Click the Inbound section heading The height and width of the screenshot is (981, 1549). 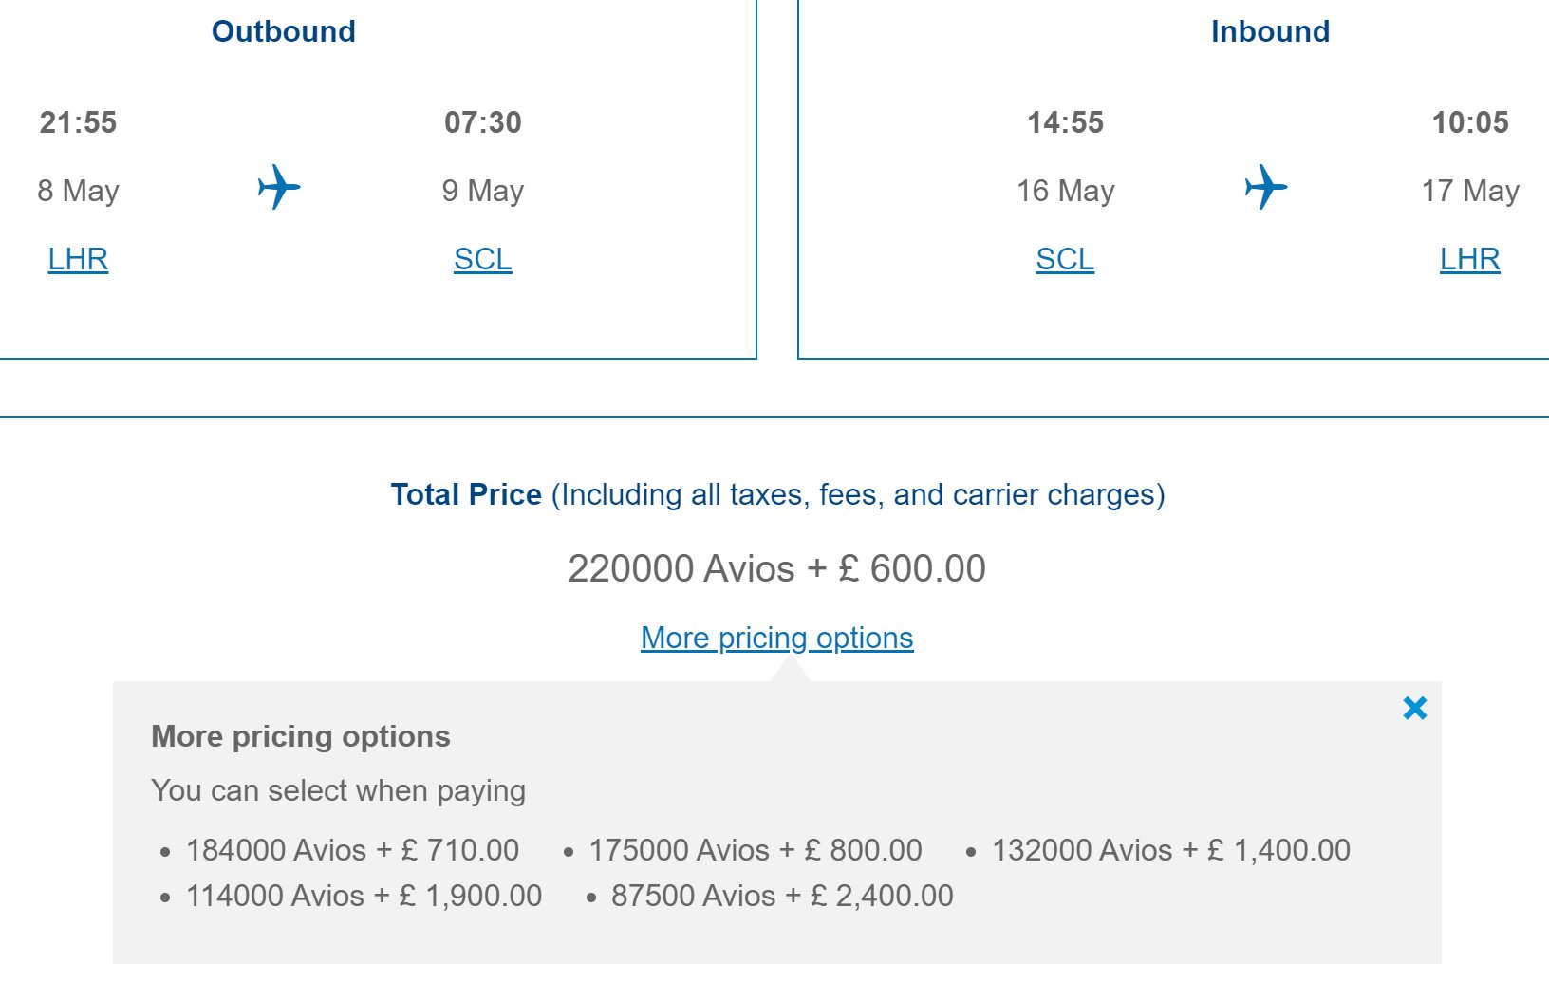(1271, 31)
